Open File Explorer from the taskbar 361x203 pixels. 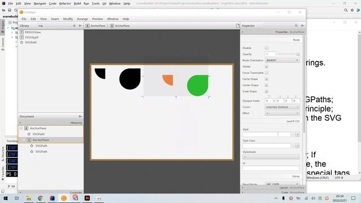click(29, 198)
